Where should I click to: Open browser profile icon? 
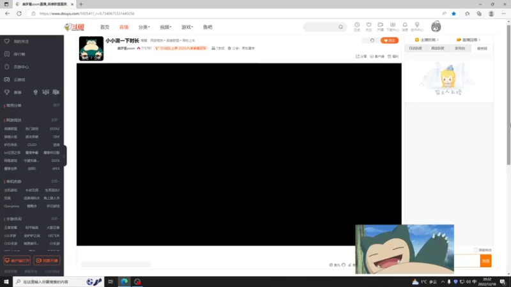(x=491, y=13)
